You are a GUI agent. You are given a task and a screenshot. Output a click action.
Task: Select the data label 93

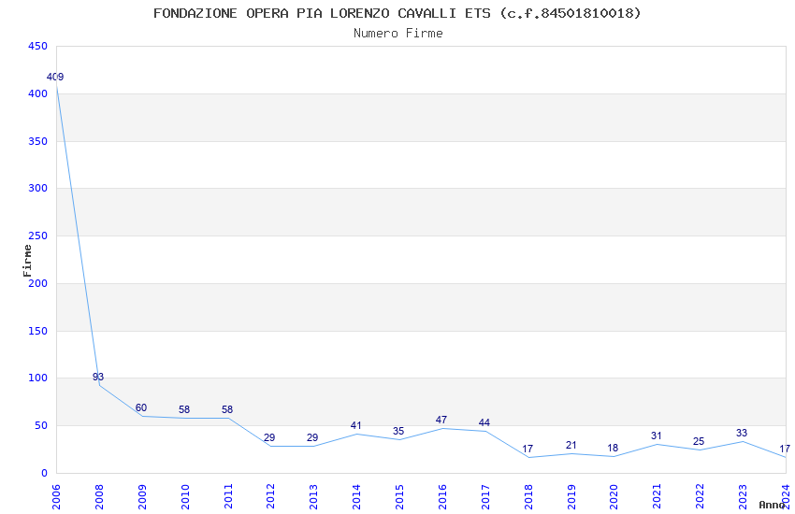click(x=98, y=377)
